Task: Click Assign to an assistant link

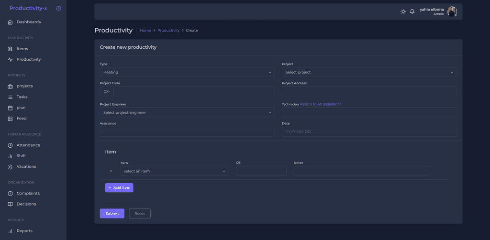Action: click(x=320, y=104)
